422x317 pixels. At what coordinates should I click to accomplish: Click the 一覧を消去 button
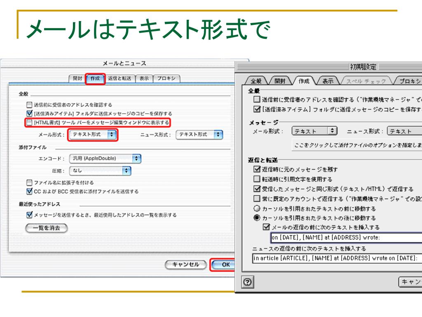tap(46, 228)
